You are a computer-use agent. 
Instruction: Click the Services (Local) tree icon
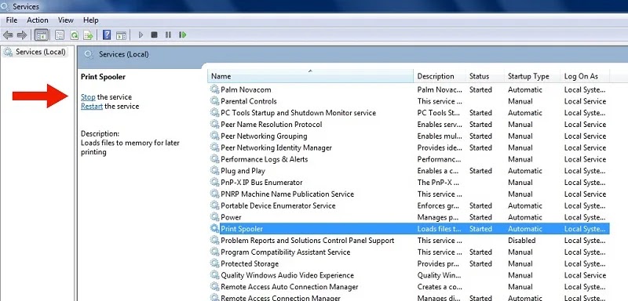tap(8, 52)
